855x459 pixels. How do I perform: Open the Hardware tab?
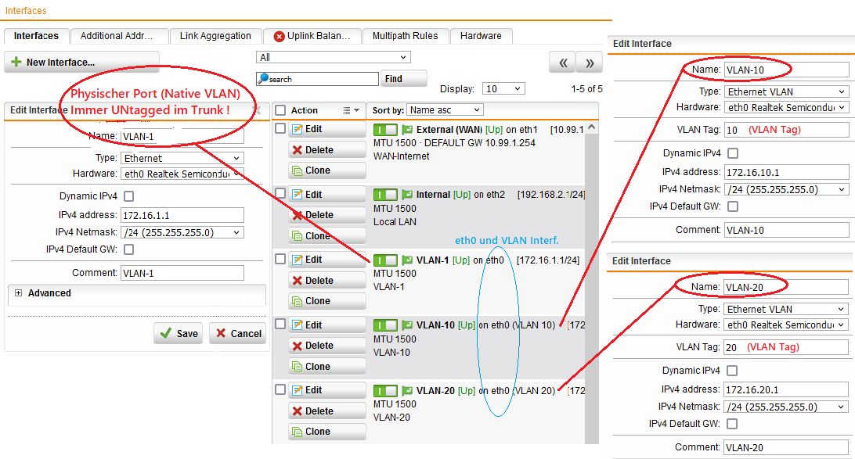(481, 36)
